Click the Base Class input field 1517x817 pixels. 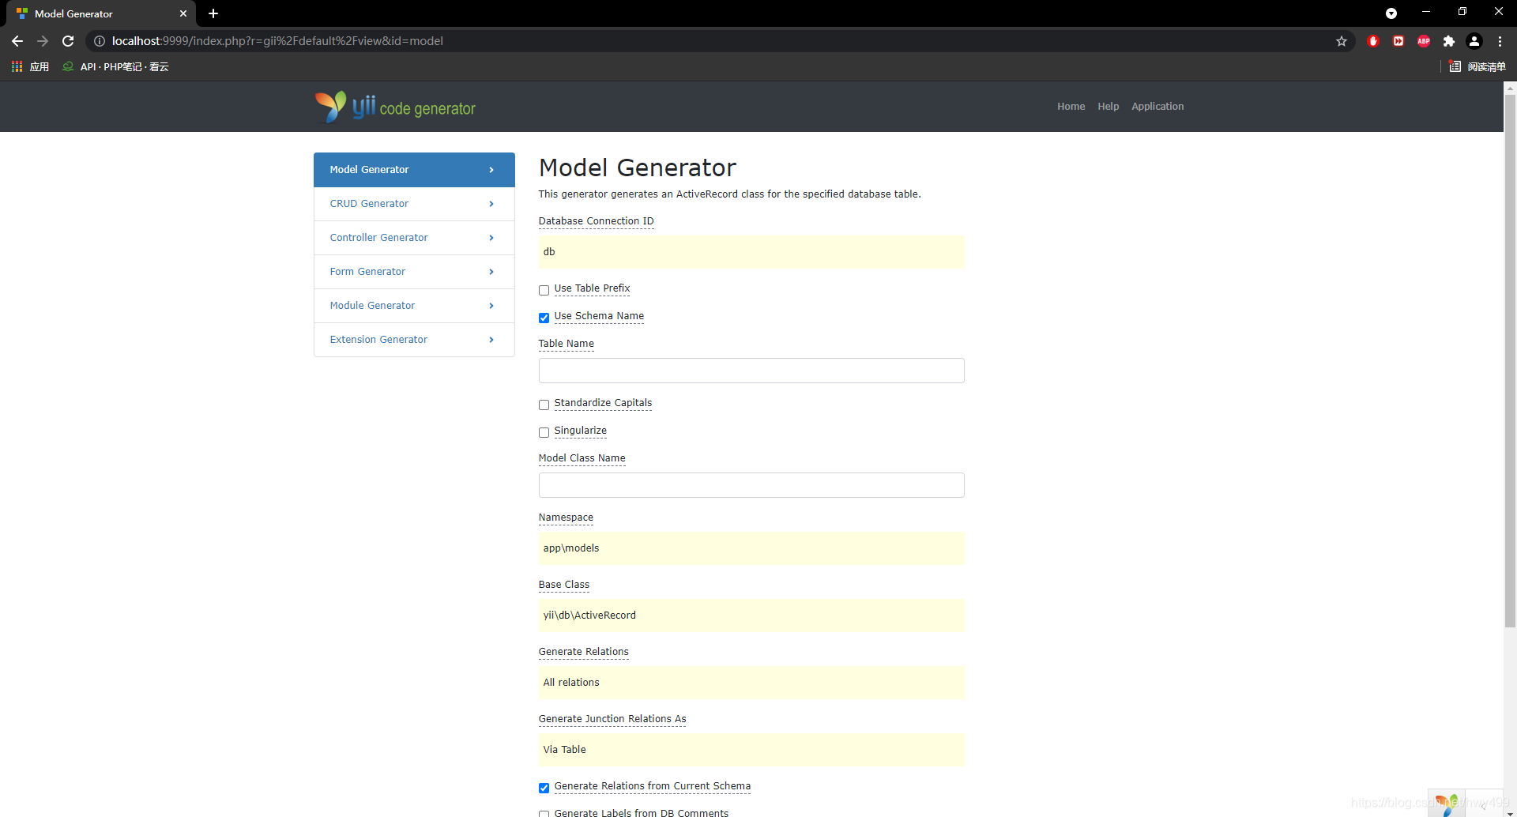click(x=751, y=616)
